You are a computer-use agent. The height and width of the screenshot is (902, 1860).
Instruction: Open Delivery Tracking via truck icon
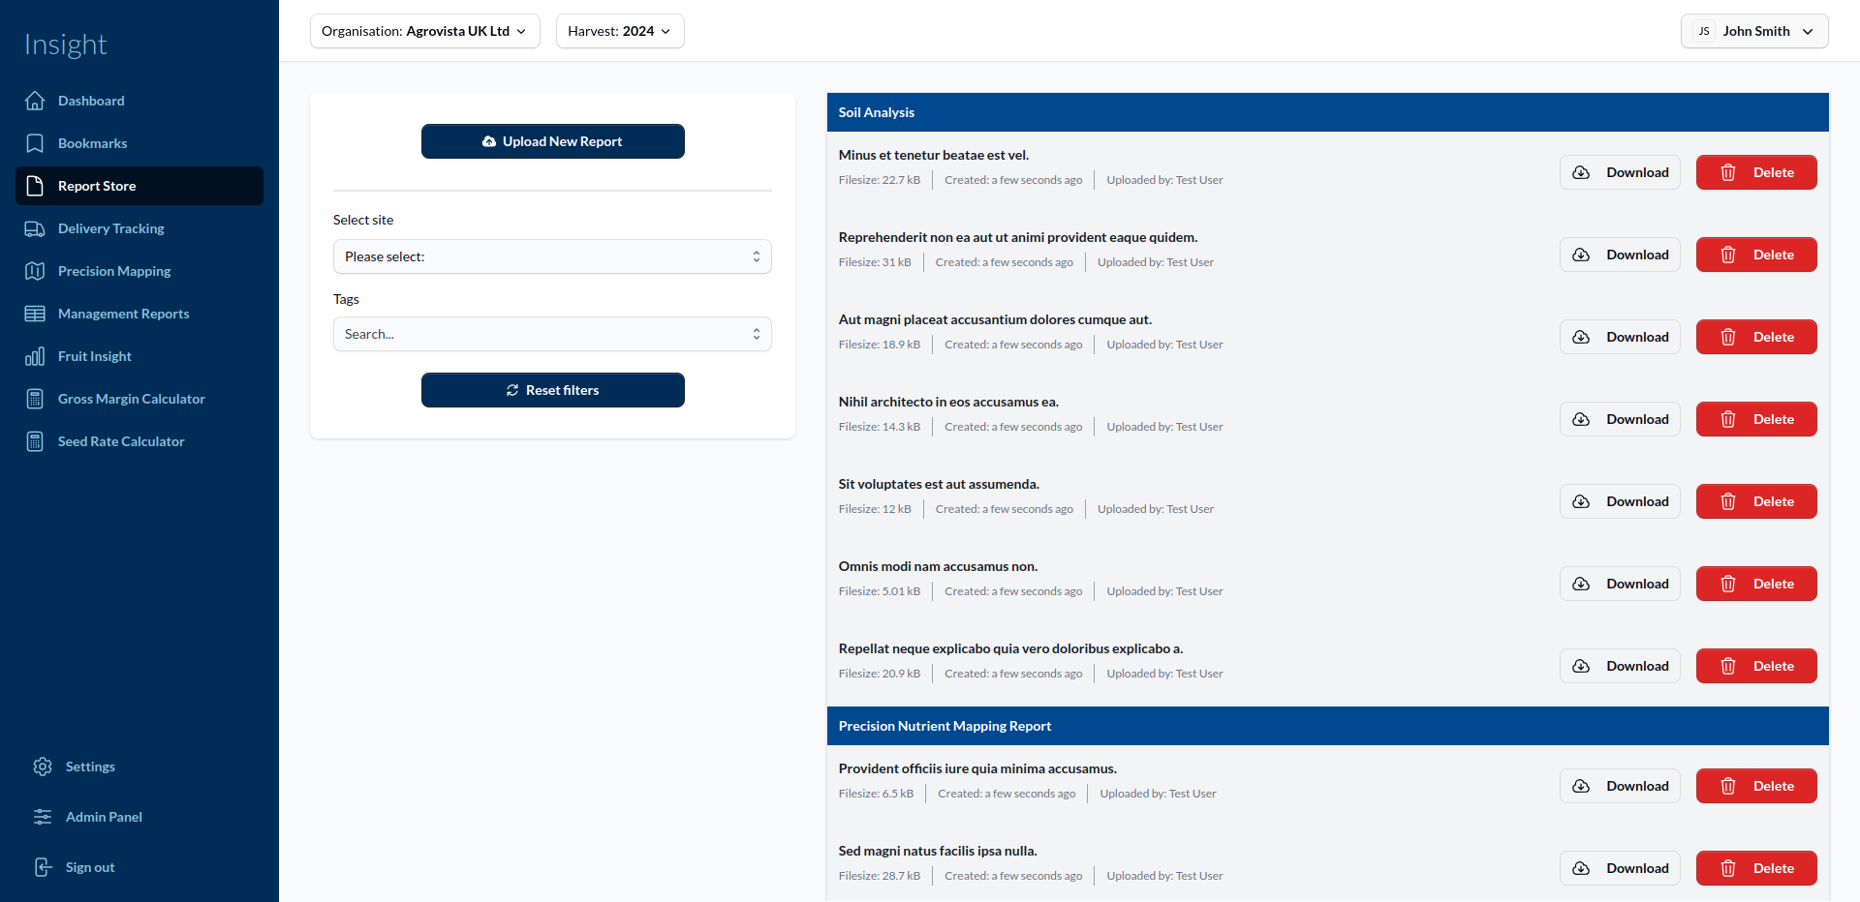point(35,228)
